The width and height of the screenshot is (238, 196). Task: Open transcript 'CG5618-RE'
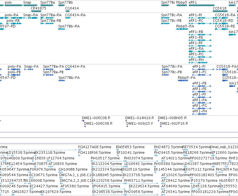[x=225, y=26]
